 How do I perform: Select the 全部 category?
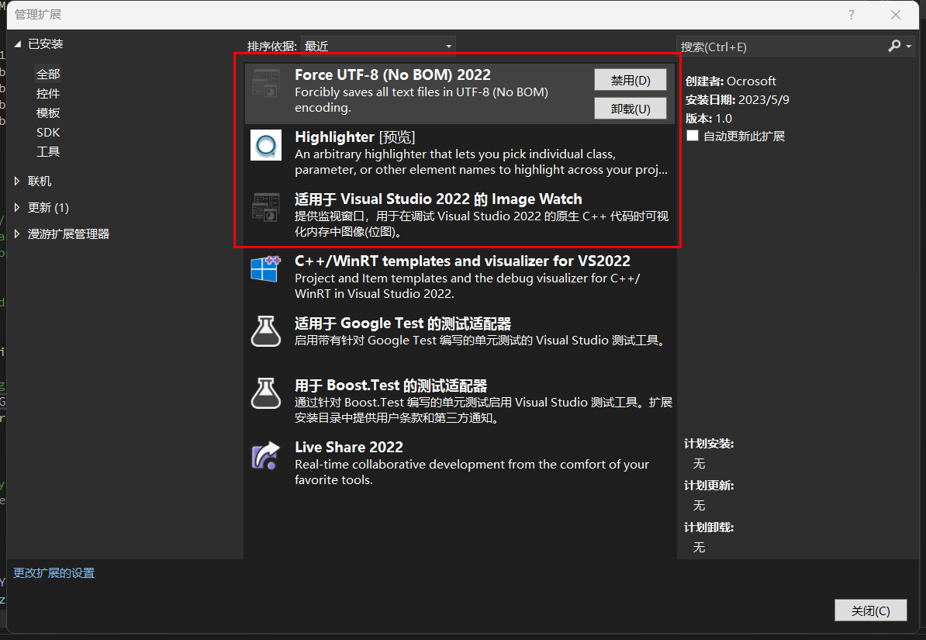[x=48, y=74]
